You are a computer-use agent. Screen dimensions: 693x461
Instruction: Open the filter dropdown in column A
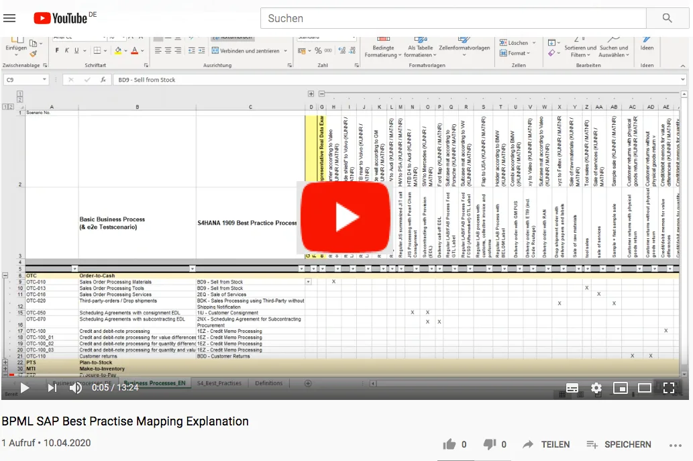[x=74, y=268]
